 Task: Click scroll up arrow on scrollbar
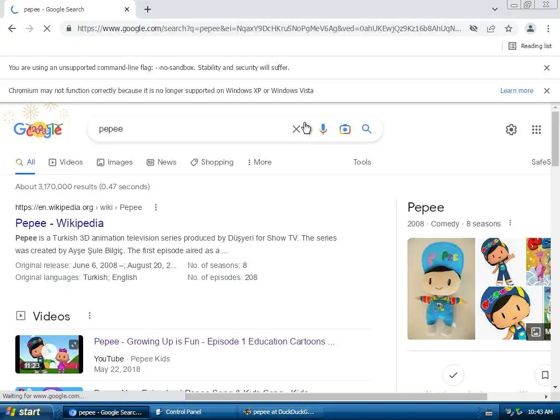coord(555,107)
